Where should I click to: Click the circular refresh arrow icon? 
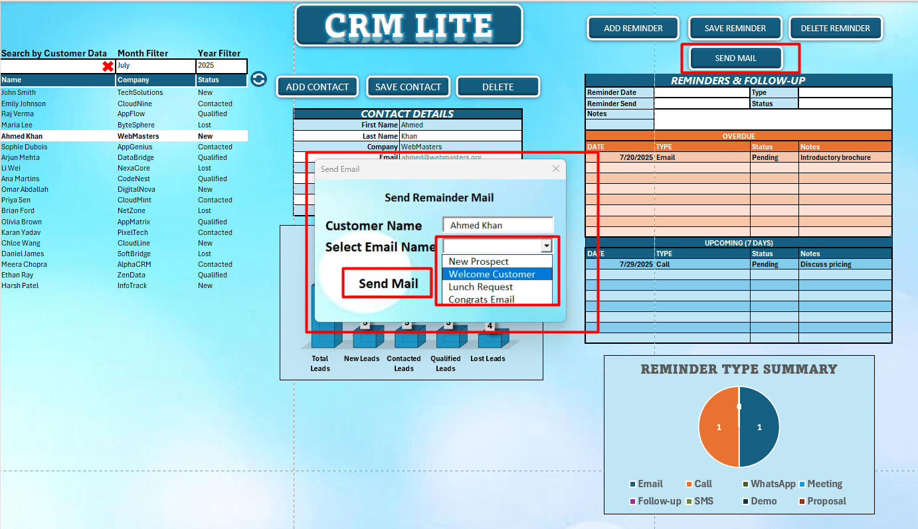pyautogui.click(x=258, y=79)
